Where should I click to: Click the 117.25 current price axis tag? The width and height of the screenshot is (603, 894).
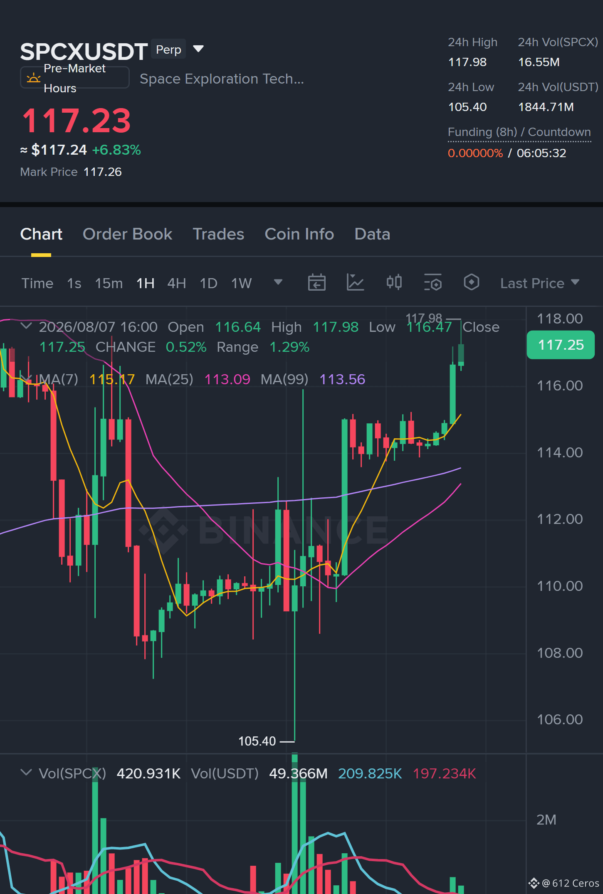pyautogui.click(x=561, y=345)
